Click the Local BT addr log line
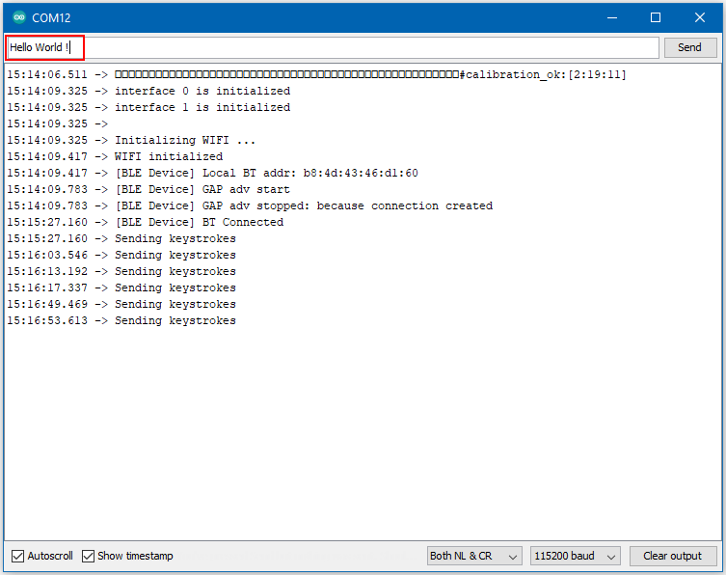Image resolution: width=726 pixels, height=575 pixels. [x=266, y=173]
